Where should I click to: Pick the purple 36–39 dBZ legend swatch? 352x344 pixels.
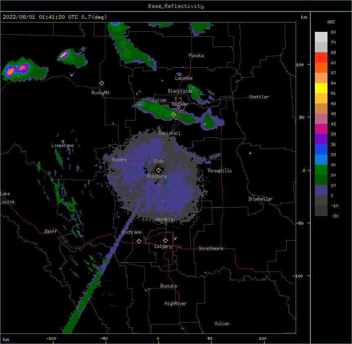coord(321,139)
